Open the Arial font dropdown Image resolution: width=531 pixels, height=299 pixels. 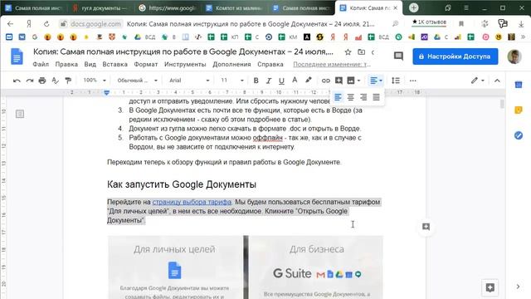coord(189,81)
